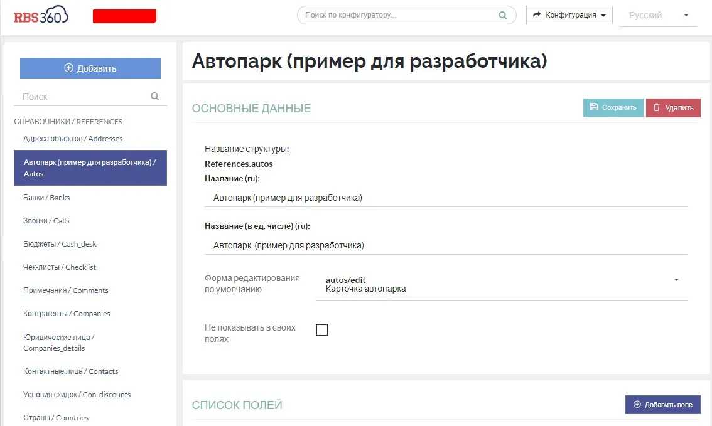
Task: Click the Добавить поле button with the plus icon
Action: point(662,405)
